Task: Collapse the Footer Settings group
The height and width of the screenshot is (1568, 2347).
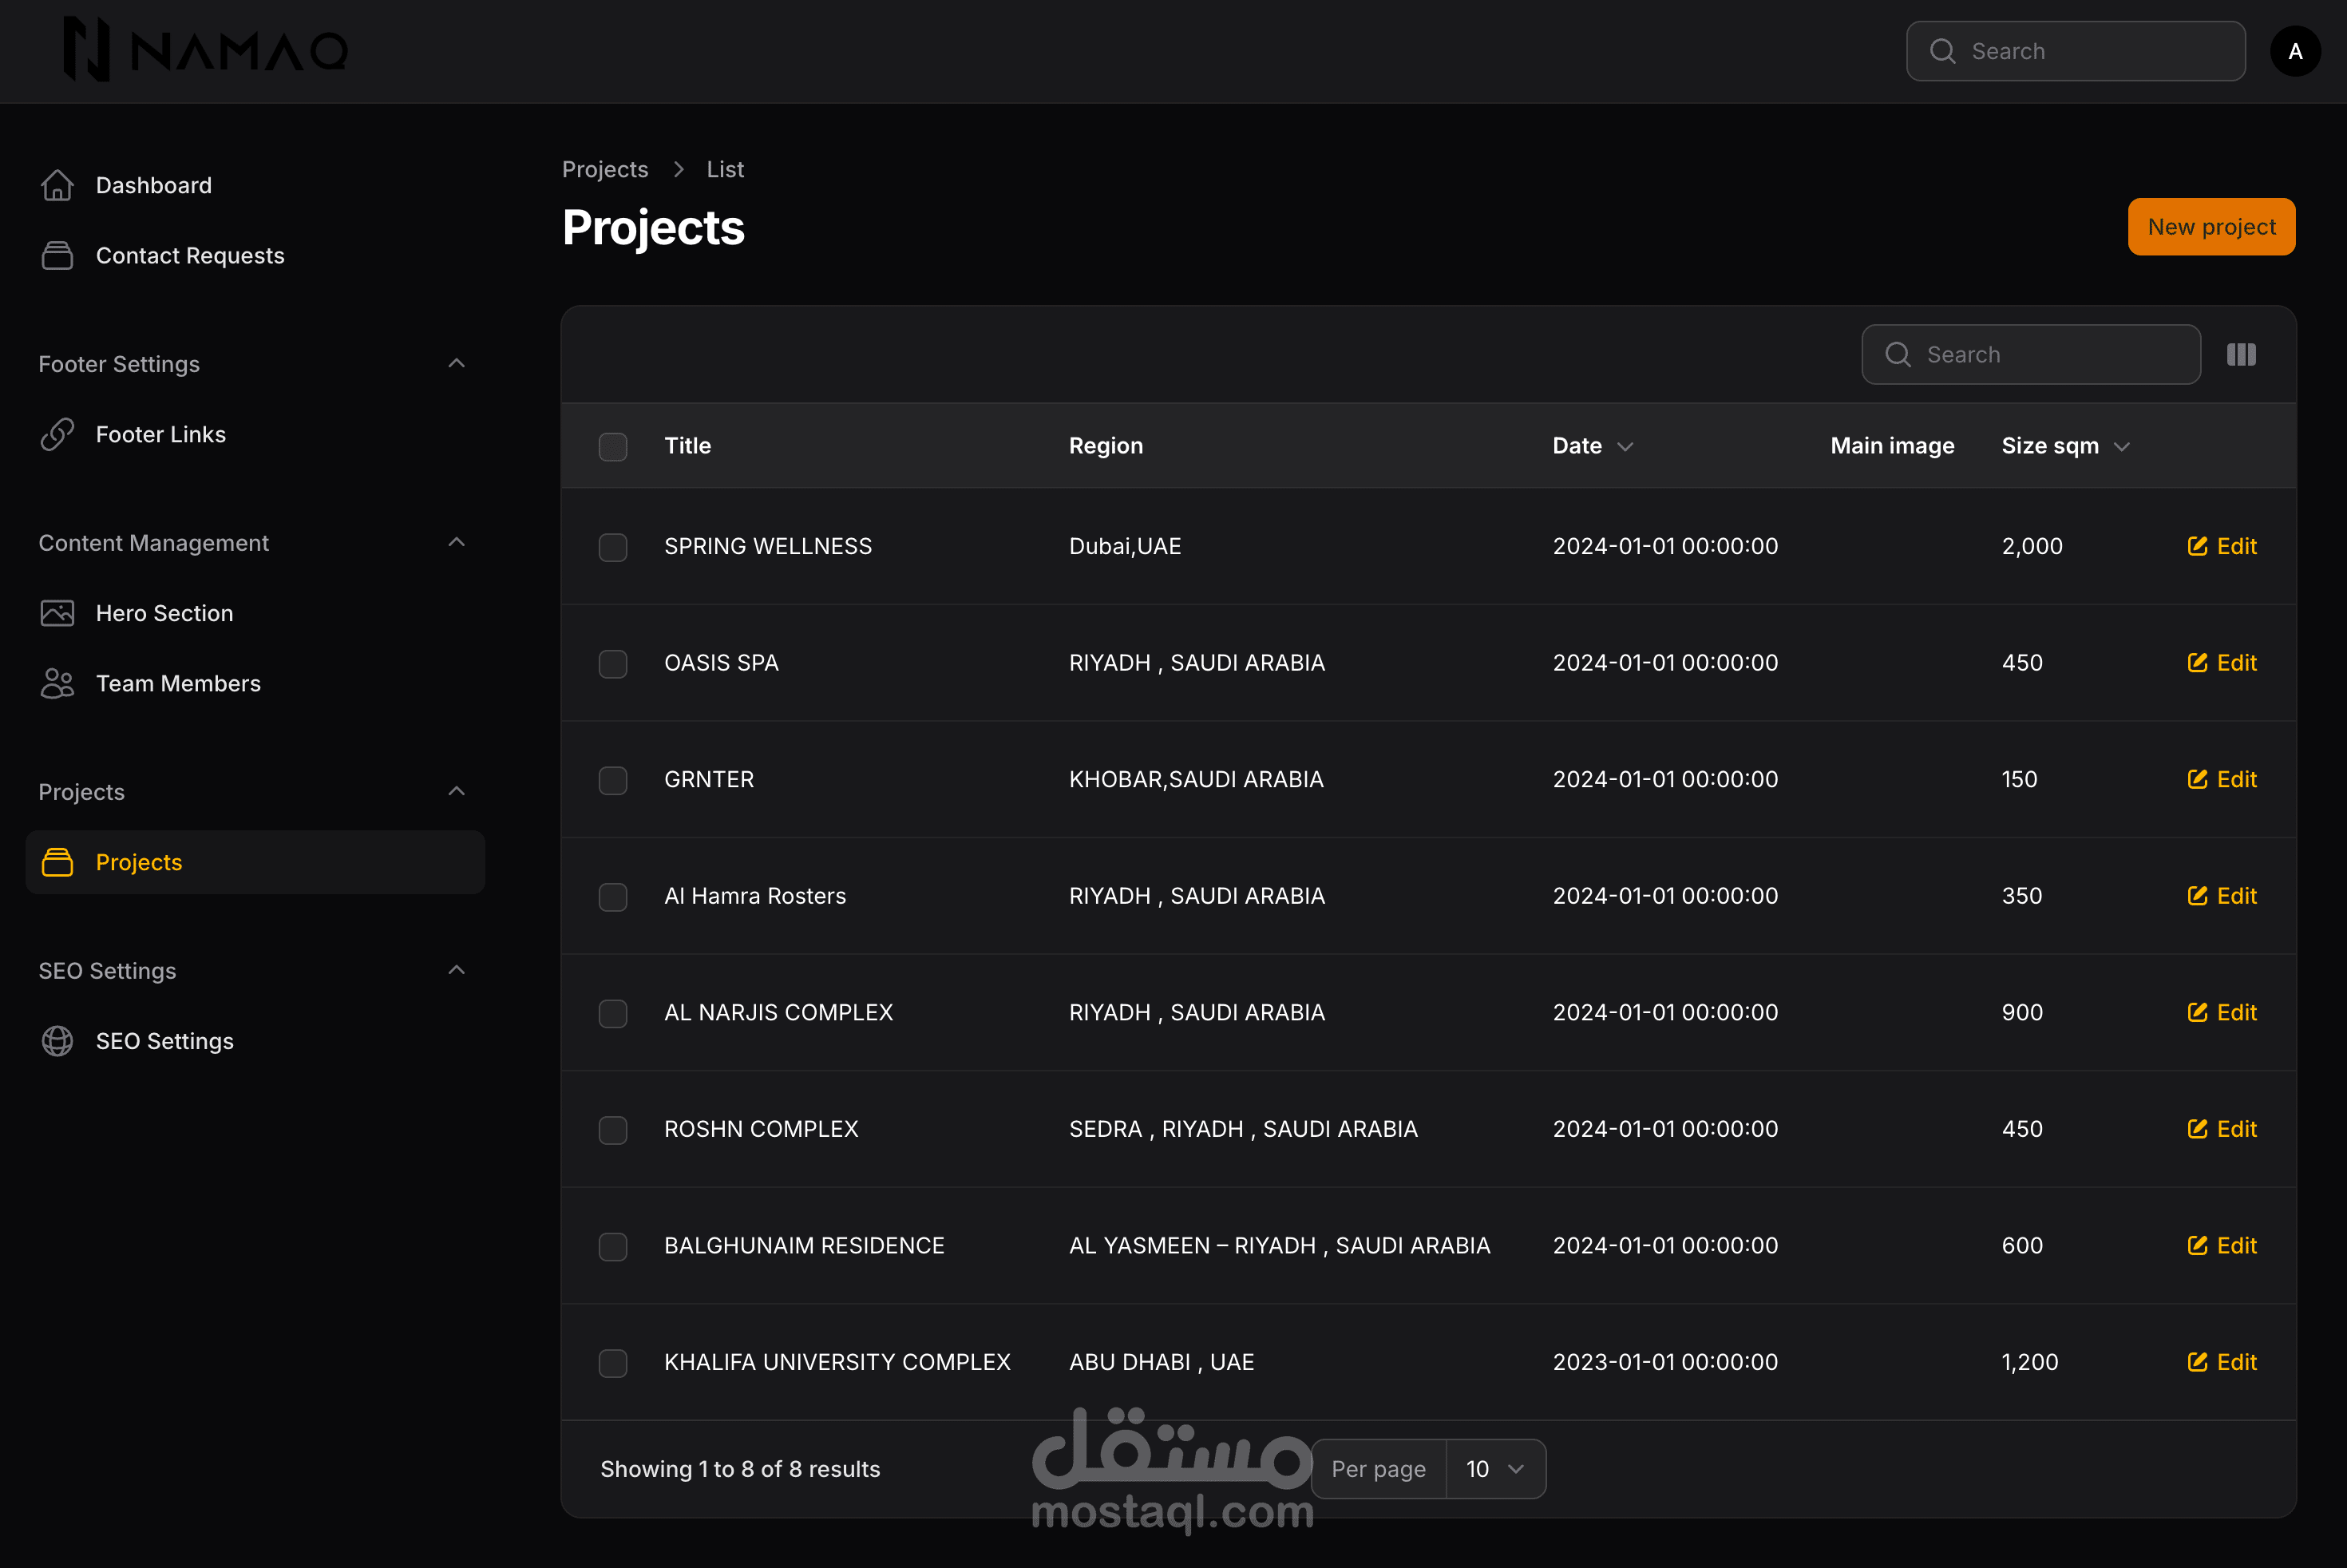Action: click(x=456, y=364)
